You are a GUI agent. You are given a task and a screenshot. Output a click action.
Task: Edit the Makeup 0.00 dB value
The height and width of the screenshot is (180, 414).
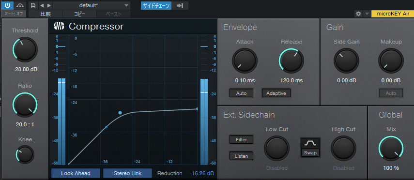coord(391,80)
